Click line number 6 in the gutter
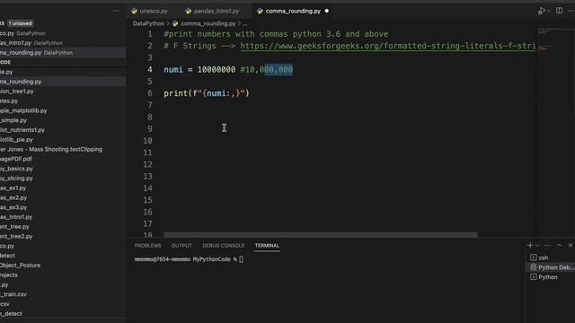575x323 pixels. (150, 93)
